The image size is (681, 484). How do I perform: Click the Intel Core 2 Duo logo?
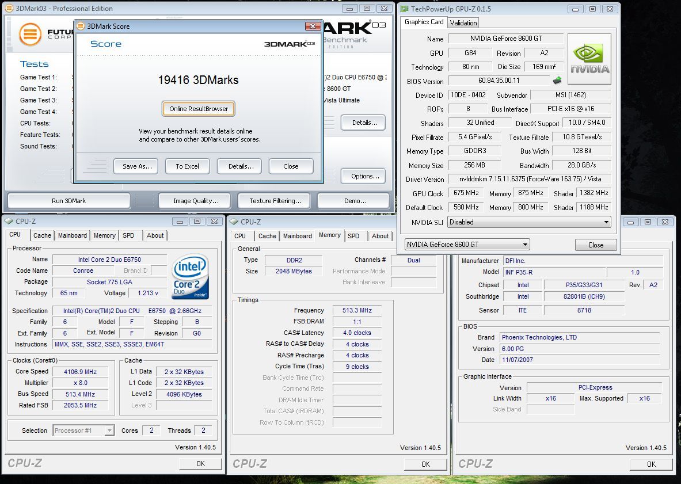point(190,276)
